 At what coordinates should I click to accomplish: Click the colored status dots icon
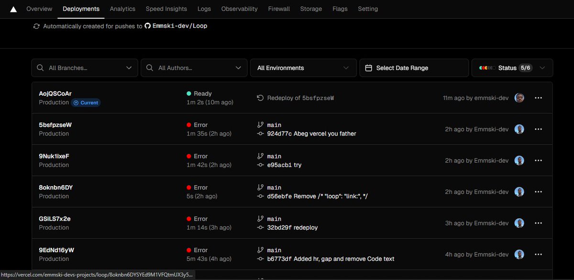[x=487, y=68]
